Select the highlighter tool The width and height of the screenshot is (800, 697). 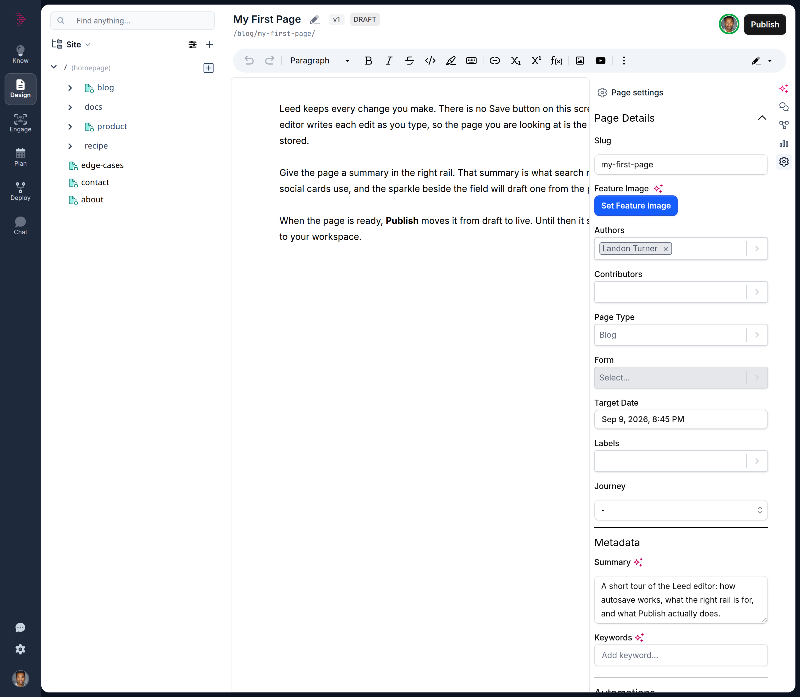(451, 61)
